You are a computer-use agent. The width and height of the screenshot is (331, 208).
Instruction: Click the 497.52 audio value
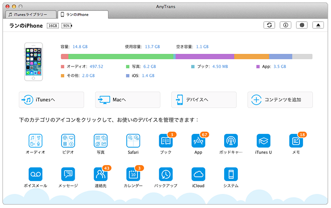(96, 67)
